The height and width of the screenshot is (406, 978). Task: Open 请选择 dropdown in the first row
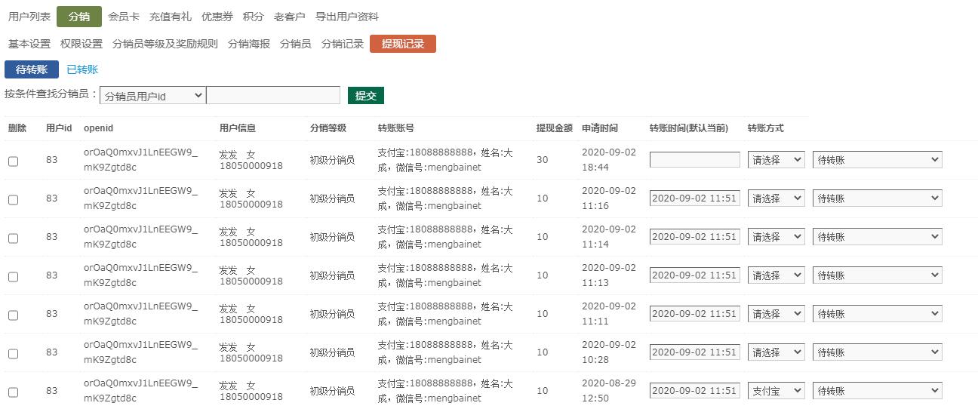[776, 160]
